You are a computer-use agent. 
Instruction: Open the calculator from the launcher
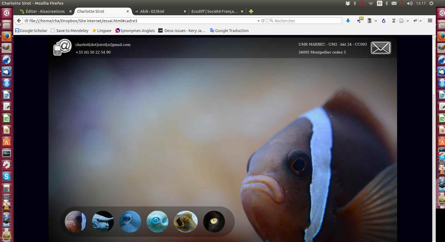[7, 188]
